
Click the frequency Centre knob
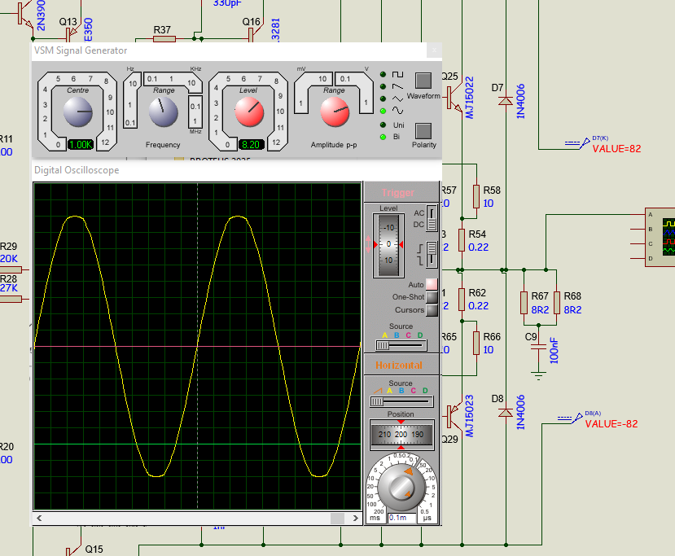point(79,112)
